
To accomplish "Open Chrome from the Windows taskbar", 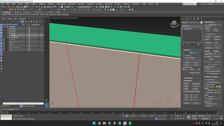I will [99, 123].
